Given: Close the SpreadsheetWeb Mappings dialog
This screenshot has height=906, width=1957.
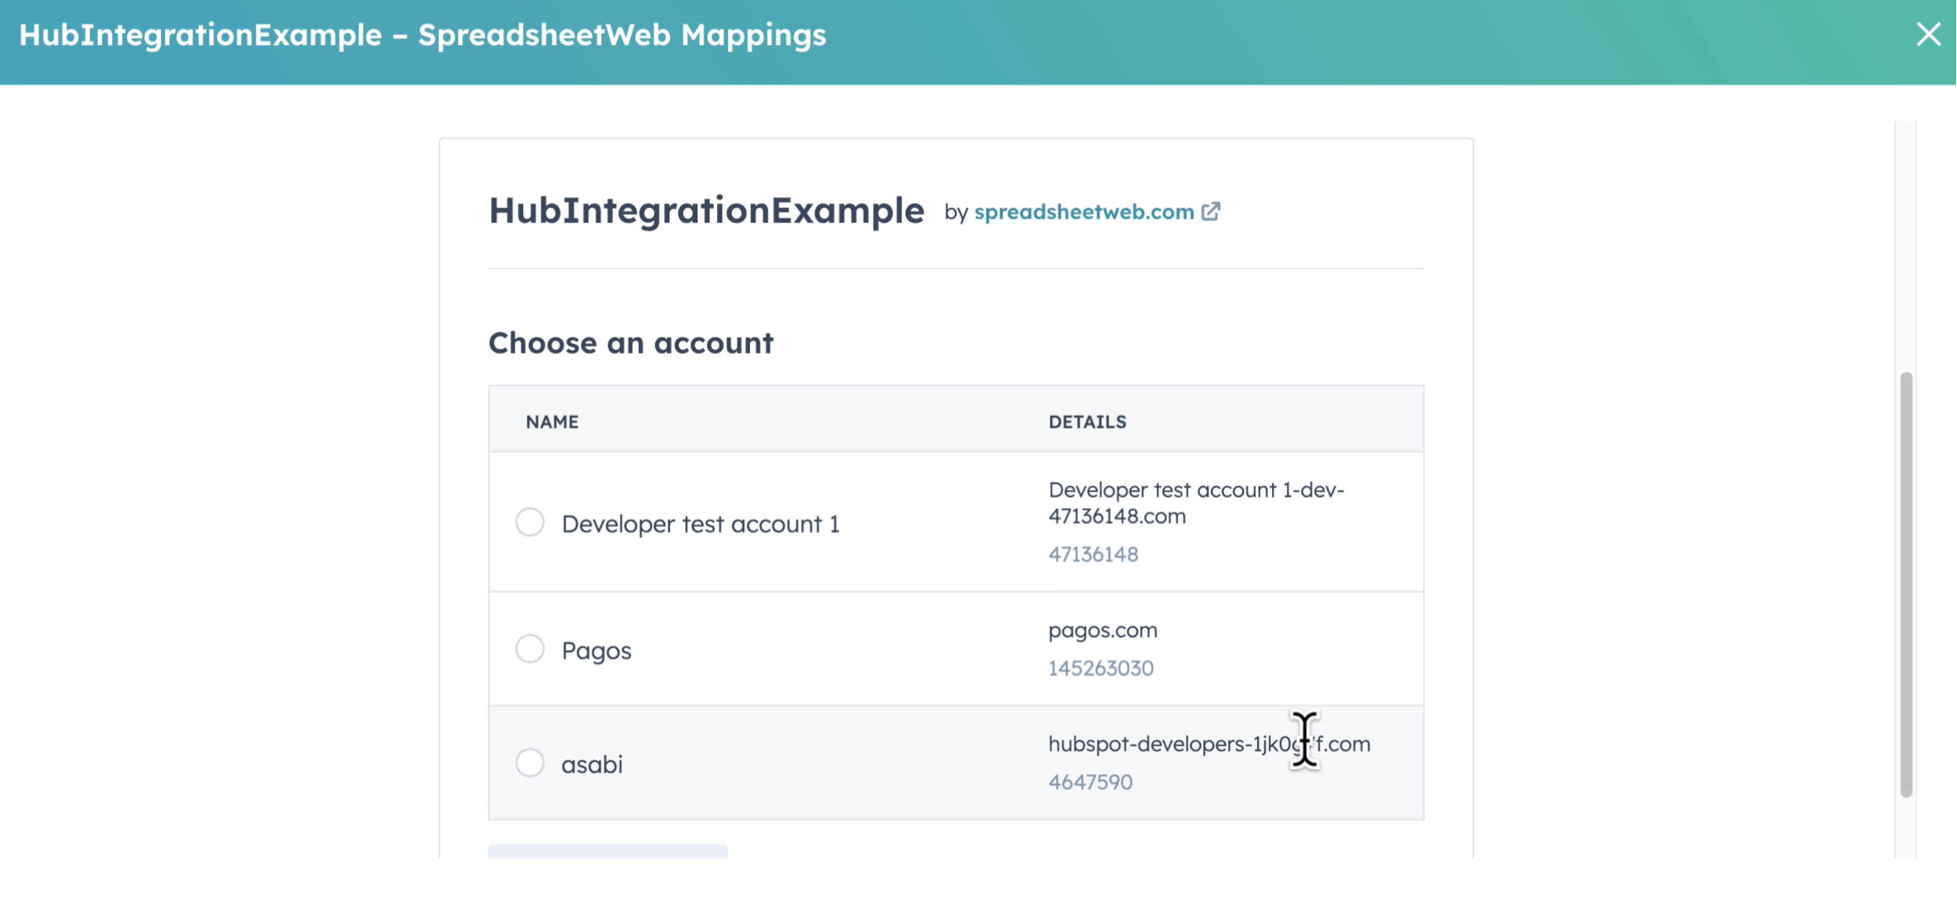Looking at the screenshot, I should (x=1928, y=34).
